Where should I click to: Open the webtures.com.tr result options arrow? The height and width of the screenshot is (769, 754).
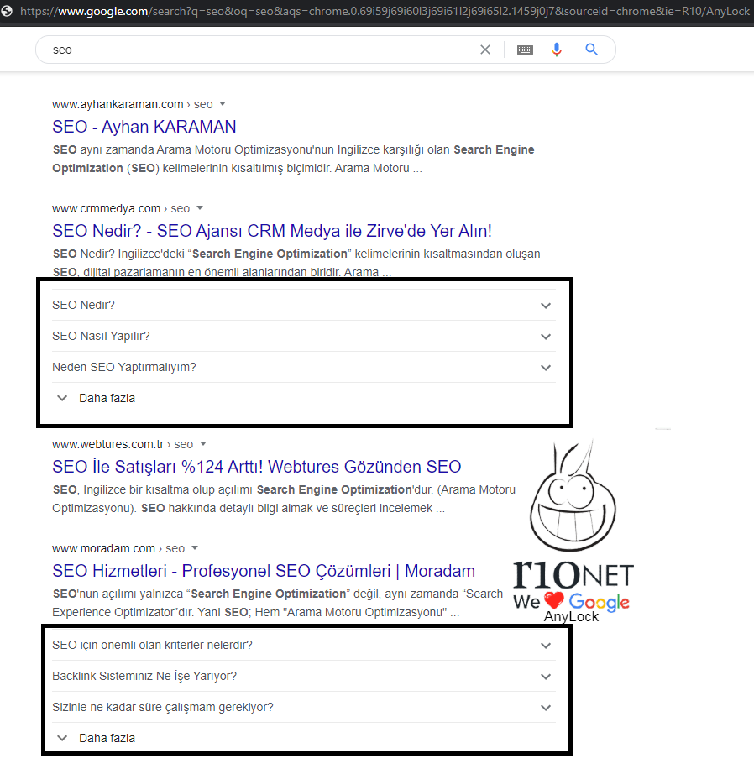203,444
